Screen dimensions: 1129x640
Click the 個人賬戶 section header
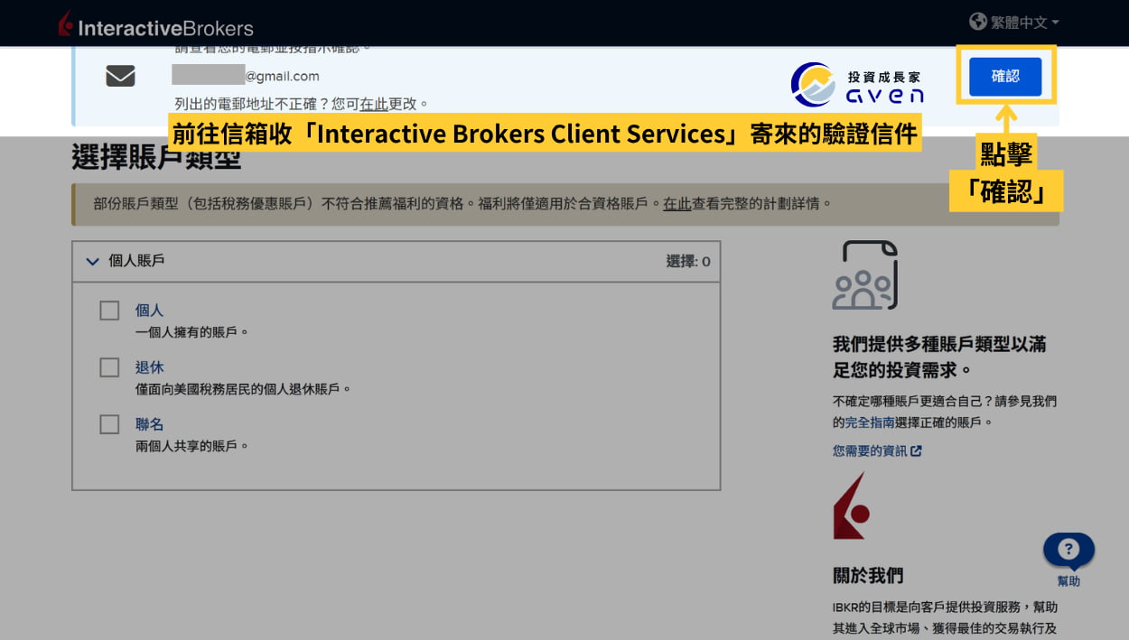[x=396, y=261]
